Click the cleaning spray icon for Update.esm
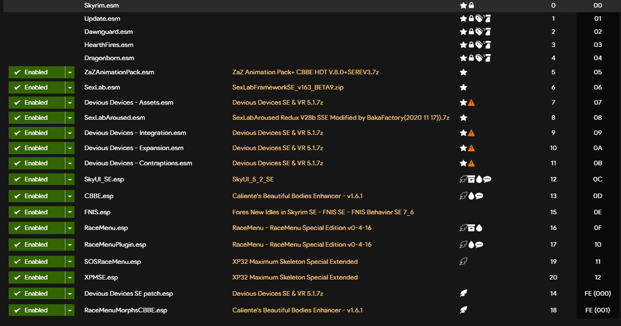Image resolution: width=621 pixels, height=326 pixels. click(x=487, y=19)
